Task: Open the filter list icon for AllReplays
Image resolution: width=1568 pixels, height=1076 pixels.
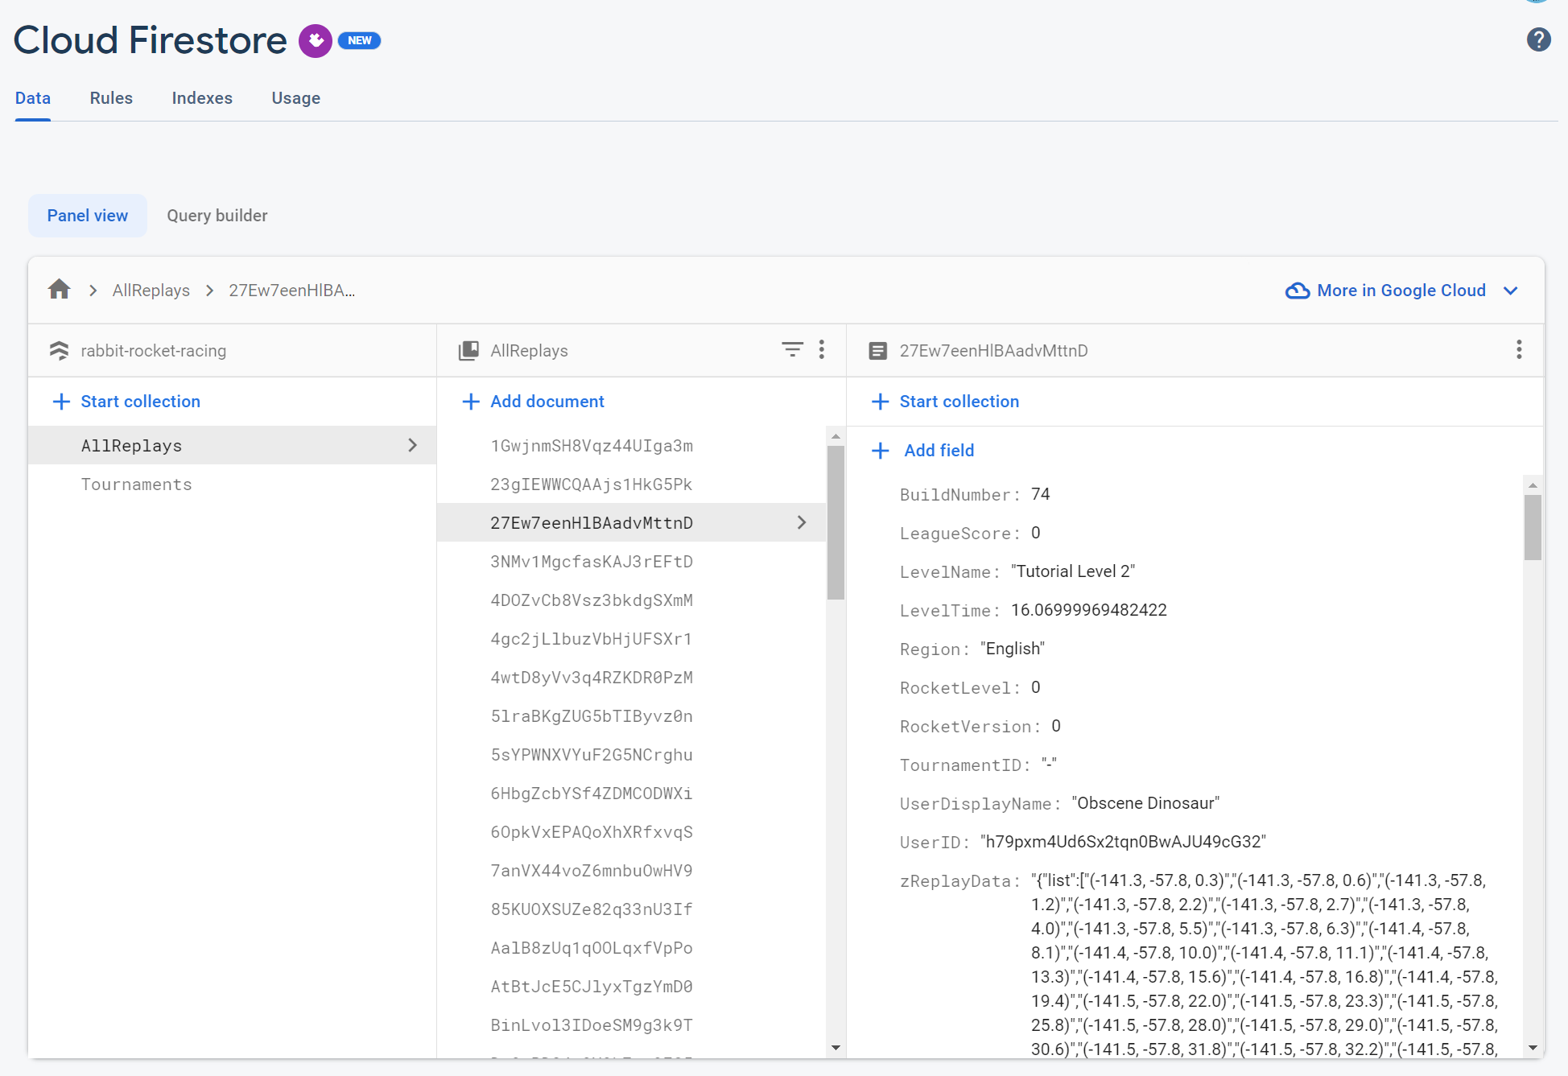Action: 792,349
